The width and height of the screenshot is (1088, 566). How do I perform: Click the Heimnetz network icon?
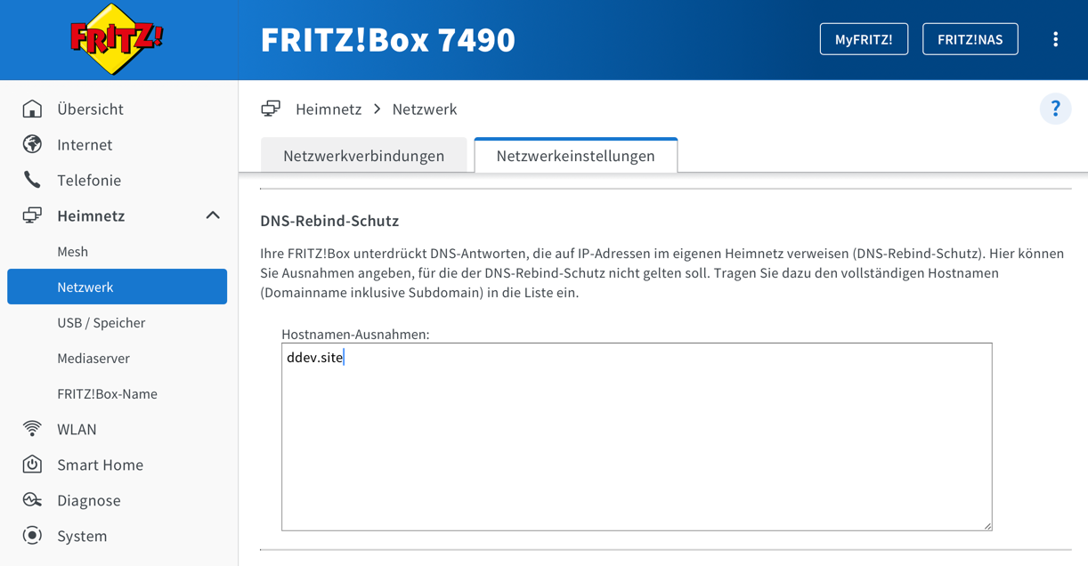coord(33,215)
